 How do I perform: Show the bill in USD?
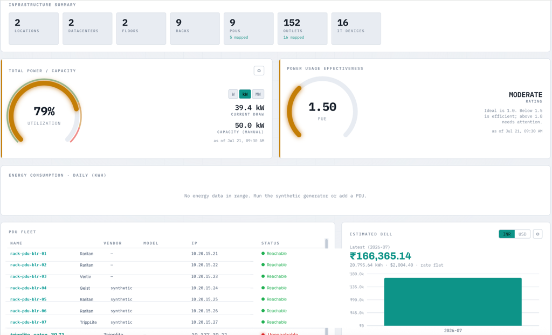[x=522, y=234]
